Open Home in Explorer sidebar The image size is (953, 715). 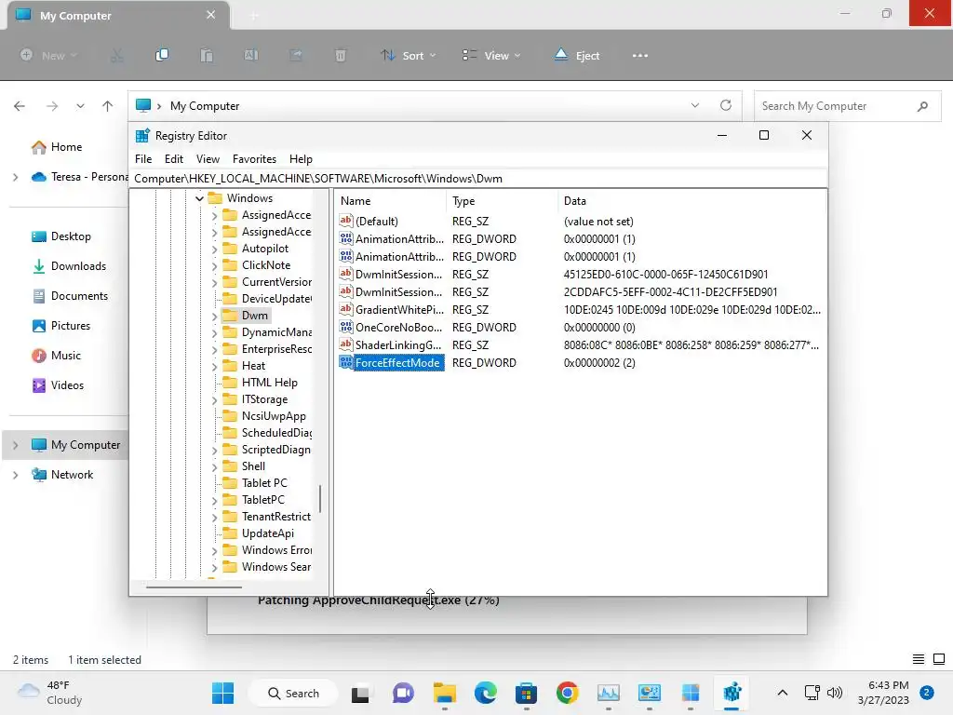(x=66, y=146)
